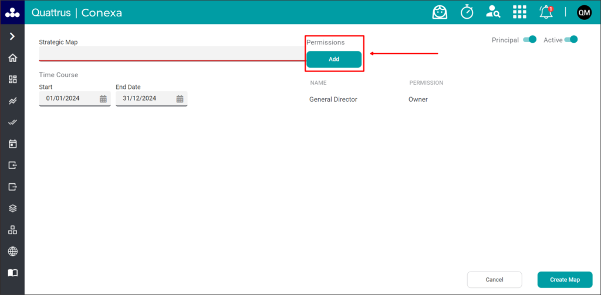Click the sidebar icon with arrow pointing outward
Image resolution: width=601 pixels, height=295 pixels.
tap(13, 187)
